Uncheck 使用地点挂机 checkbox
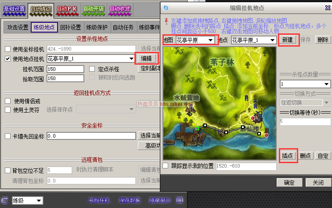 click(7, 59)
